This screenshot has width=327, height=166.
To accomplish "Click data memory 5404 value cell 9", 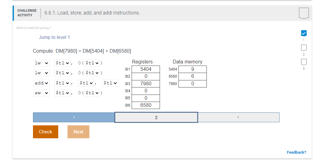I will (x=193, y=69).
